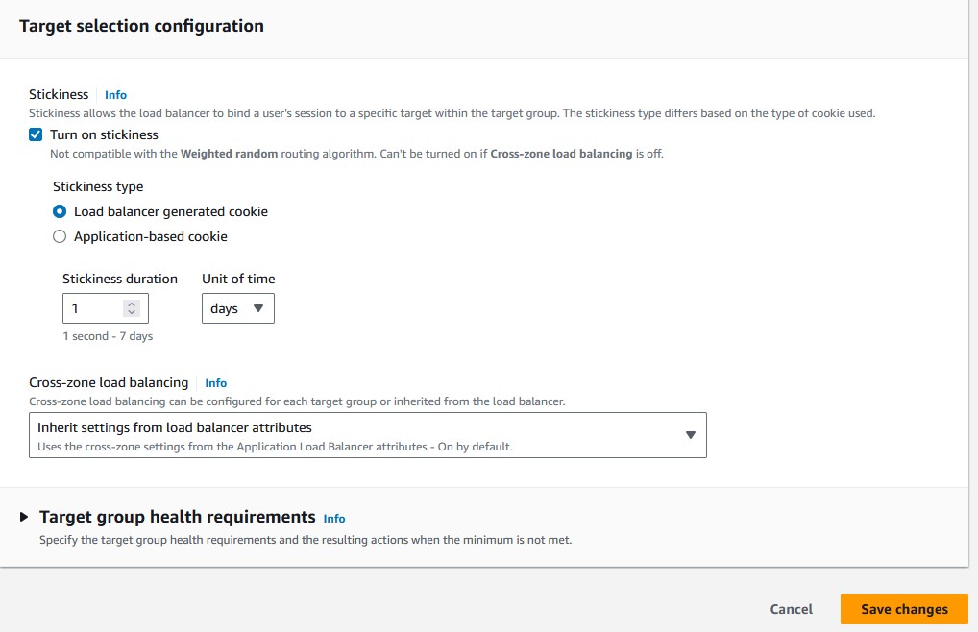The height and width of the screenshot is (632, 978).
Task: Click the Target selection configuration heading
Action: 141,26
